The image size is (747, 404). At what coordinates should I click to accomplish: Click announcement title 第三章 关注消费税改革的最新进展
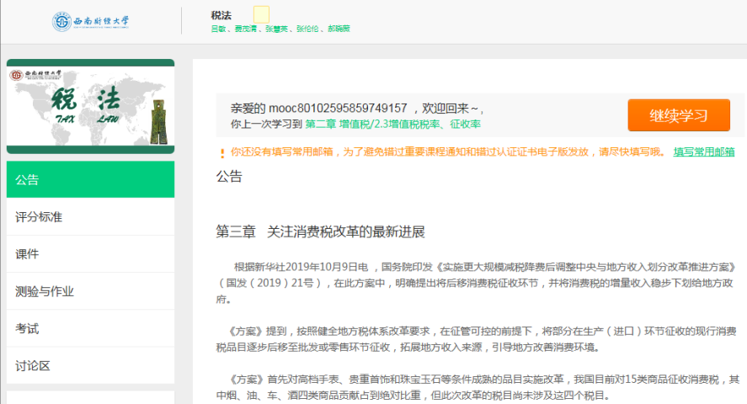(320, 231)
